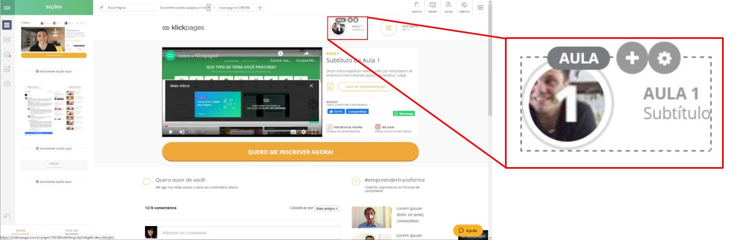The image size is (737, 240).
Task: Mute the video with the speaker icon
Action: coord(181,131)
